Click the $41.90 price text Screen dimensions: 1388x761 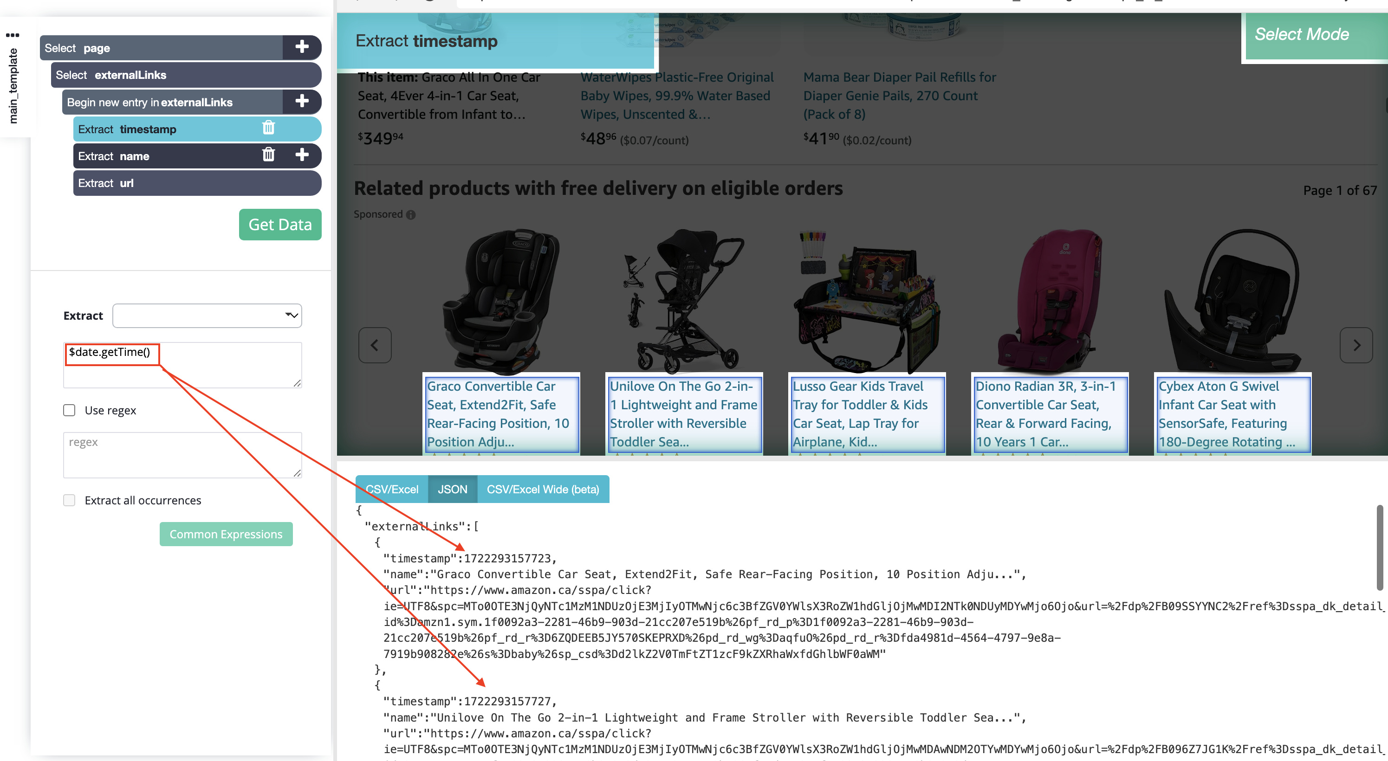click(x=821, y=138)
